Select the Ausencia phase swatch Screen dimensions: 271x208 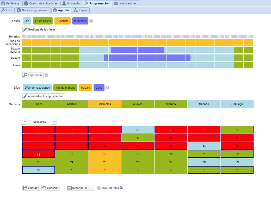coord(63,21)
